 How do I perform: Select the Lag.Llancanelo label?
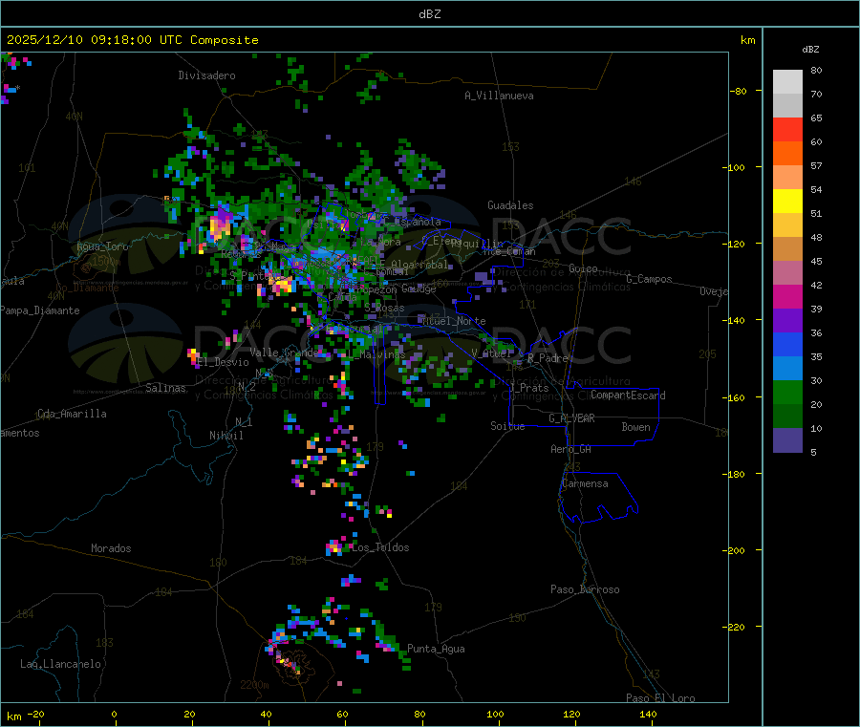pos(61,664)
